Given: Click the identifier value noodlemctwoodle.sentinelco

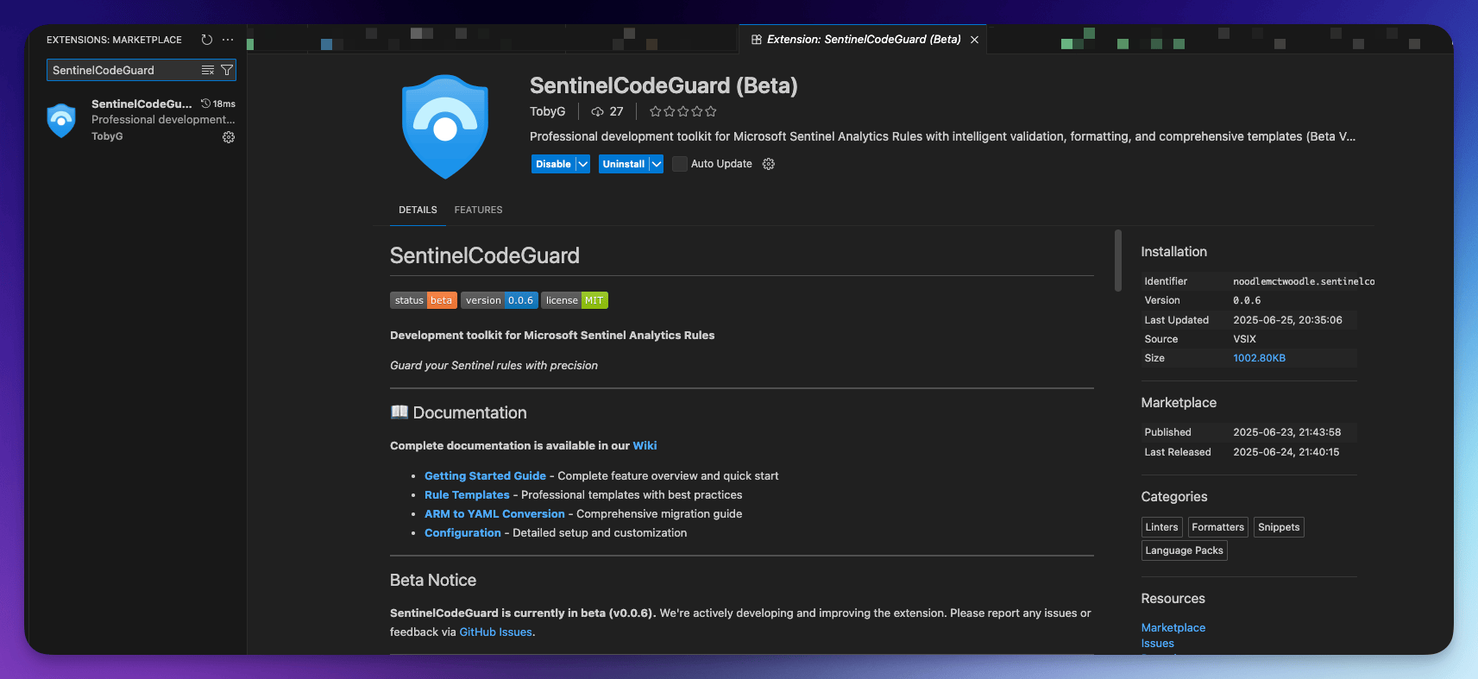Looking at the screenshot, I should click(1304, 281).
